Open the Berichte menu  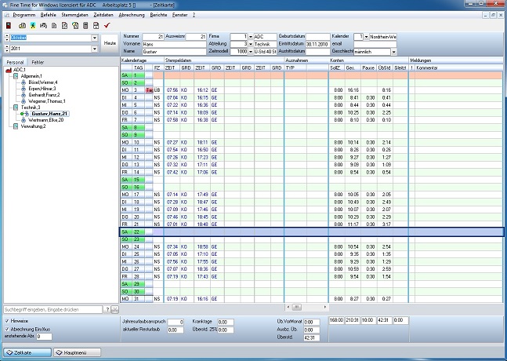click(x=158, y=15)
